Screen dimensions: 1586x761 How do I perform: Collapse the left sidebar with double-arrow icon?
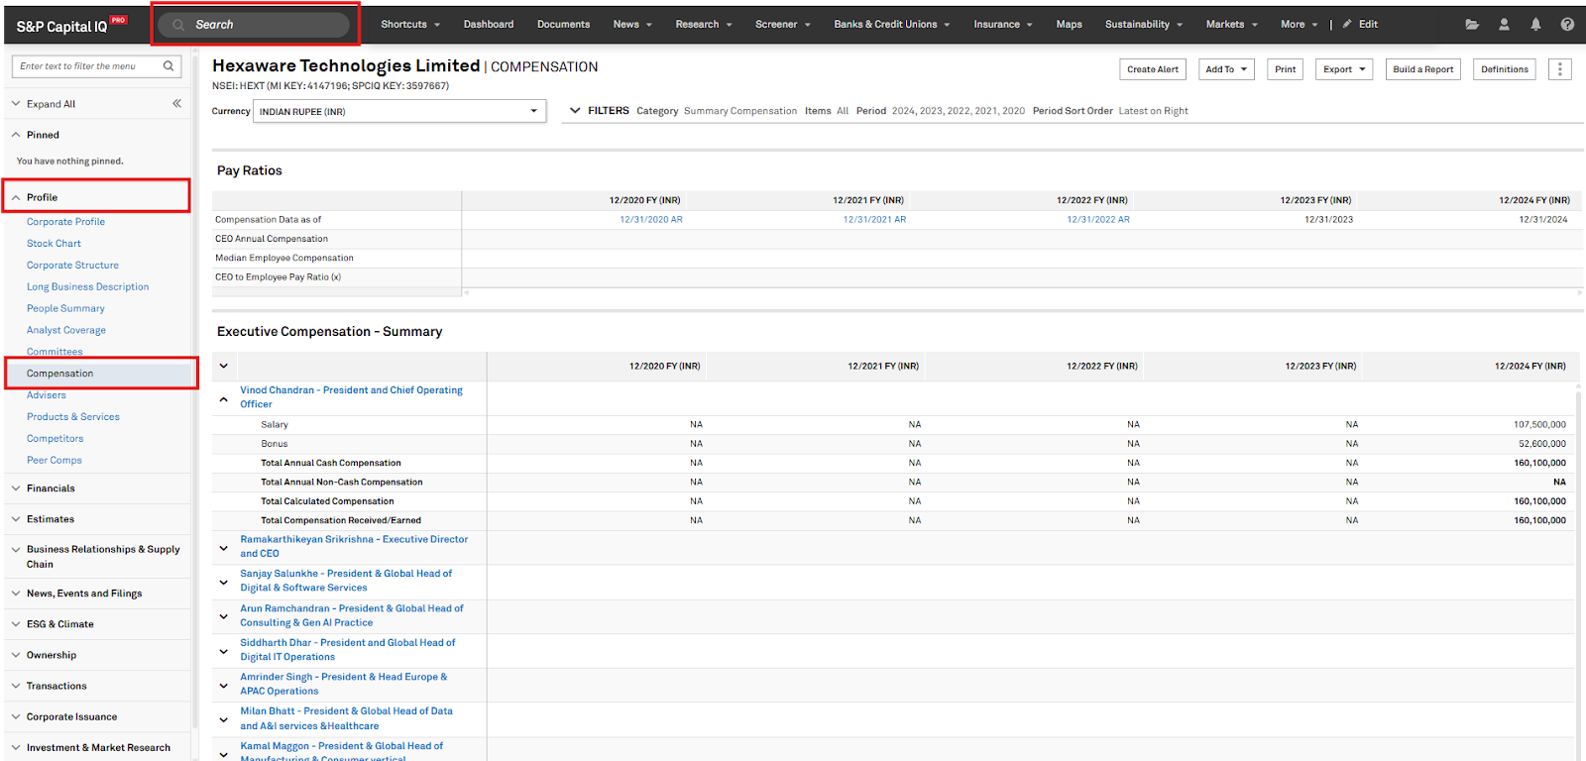176,103
